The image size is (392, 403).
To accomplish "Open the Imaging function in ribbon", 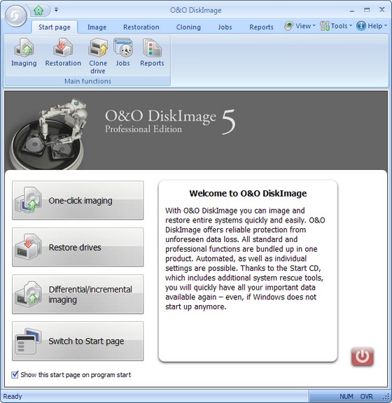I will [24, 52].
